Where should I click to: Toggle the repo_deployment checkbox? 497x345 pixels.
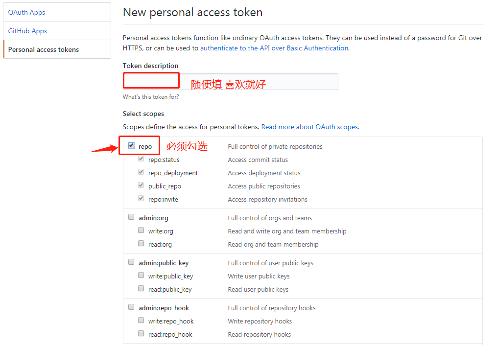pos(141,172)
